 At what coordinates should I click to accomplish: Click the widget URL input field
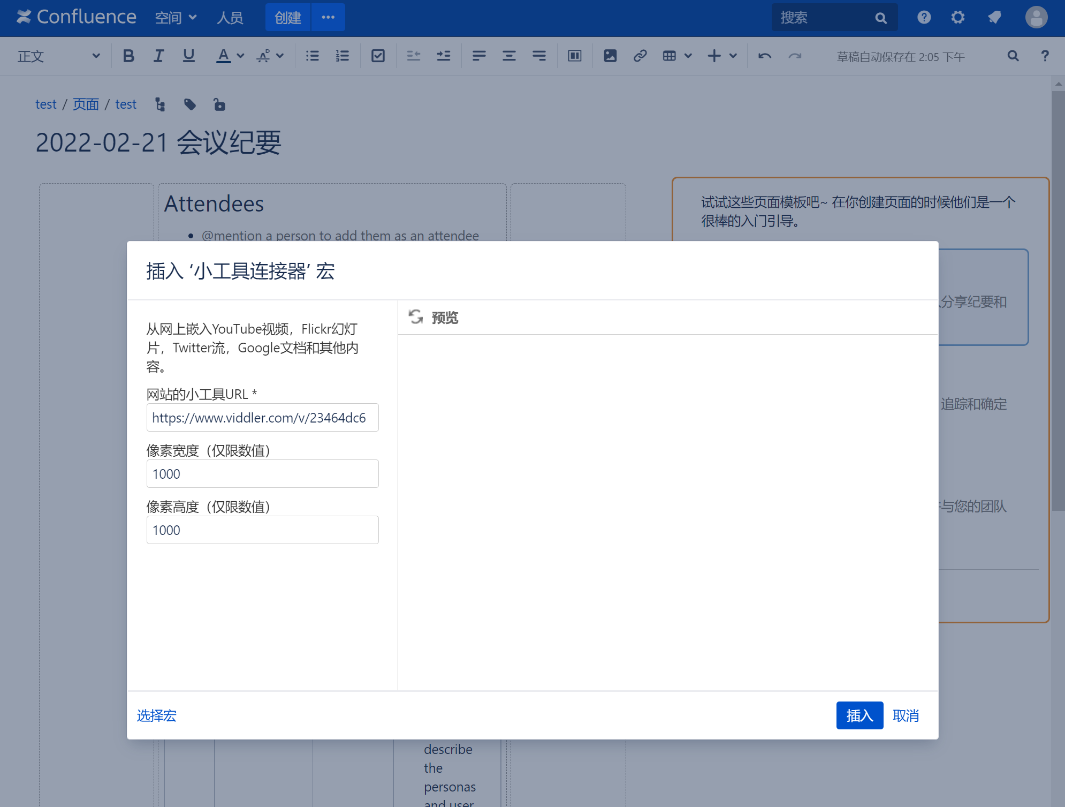(x=262, y=418)
